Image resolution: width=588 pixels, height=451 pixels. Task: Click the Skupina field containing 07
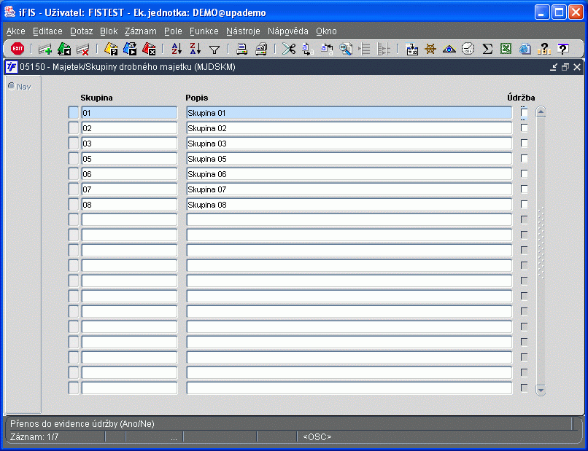[x=129, y=189]
